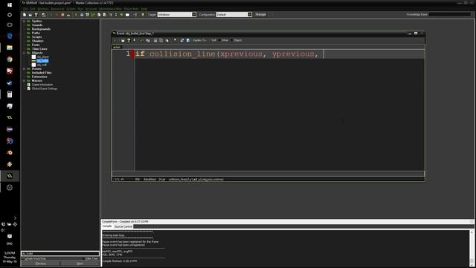This screenshot has height=268, width=476.
Task: Create a new object resource
Action: click(121, 15)
